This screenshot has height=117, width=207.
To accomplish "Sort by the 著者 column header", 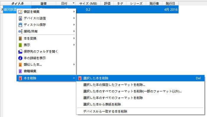I will [x=43, y=4].
